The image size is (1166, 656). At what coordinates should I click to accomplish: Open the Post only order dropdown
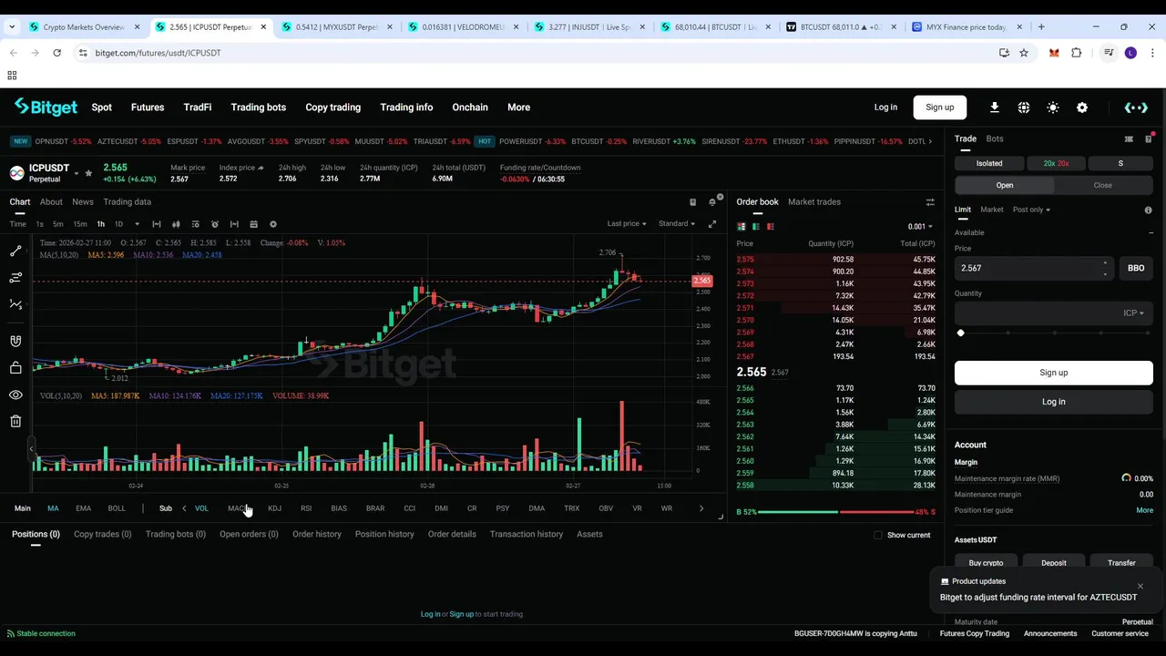coord(1031,210)
